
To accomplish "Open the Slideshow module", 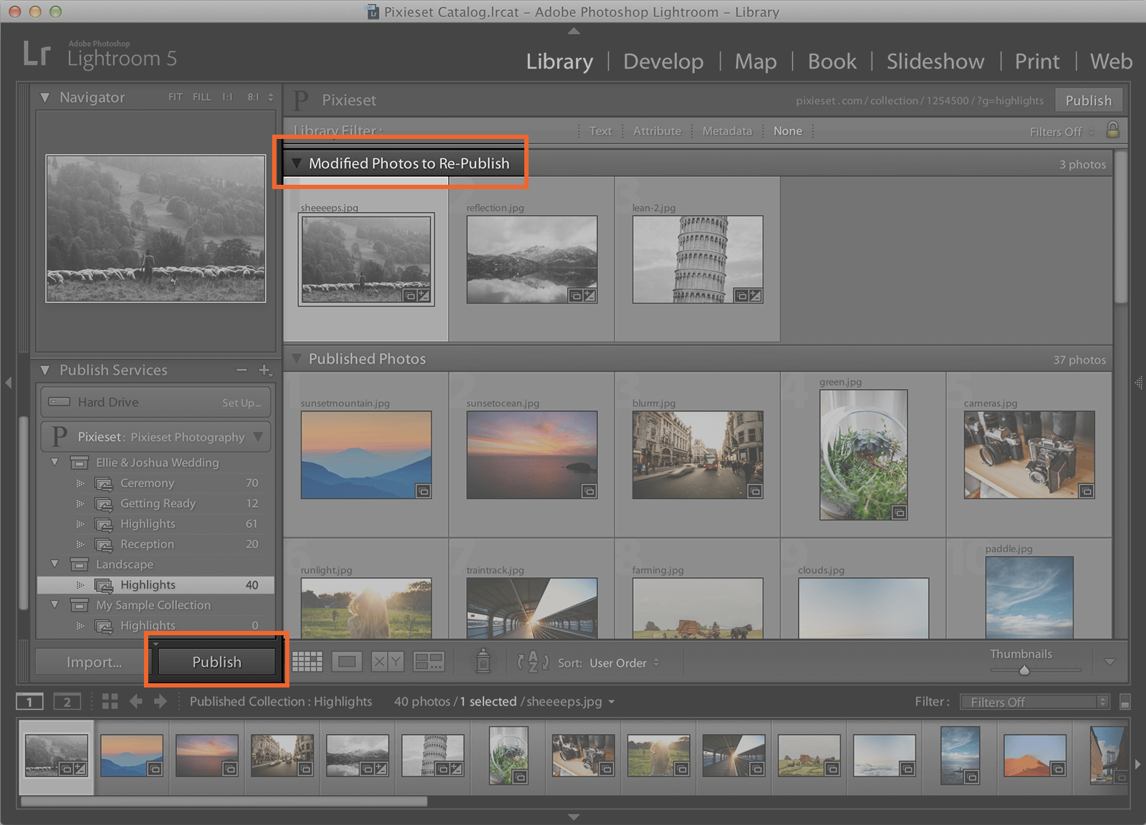I will [x=935, y=61].
